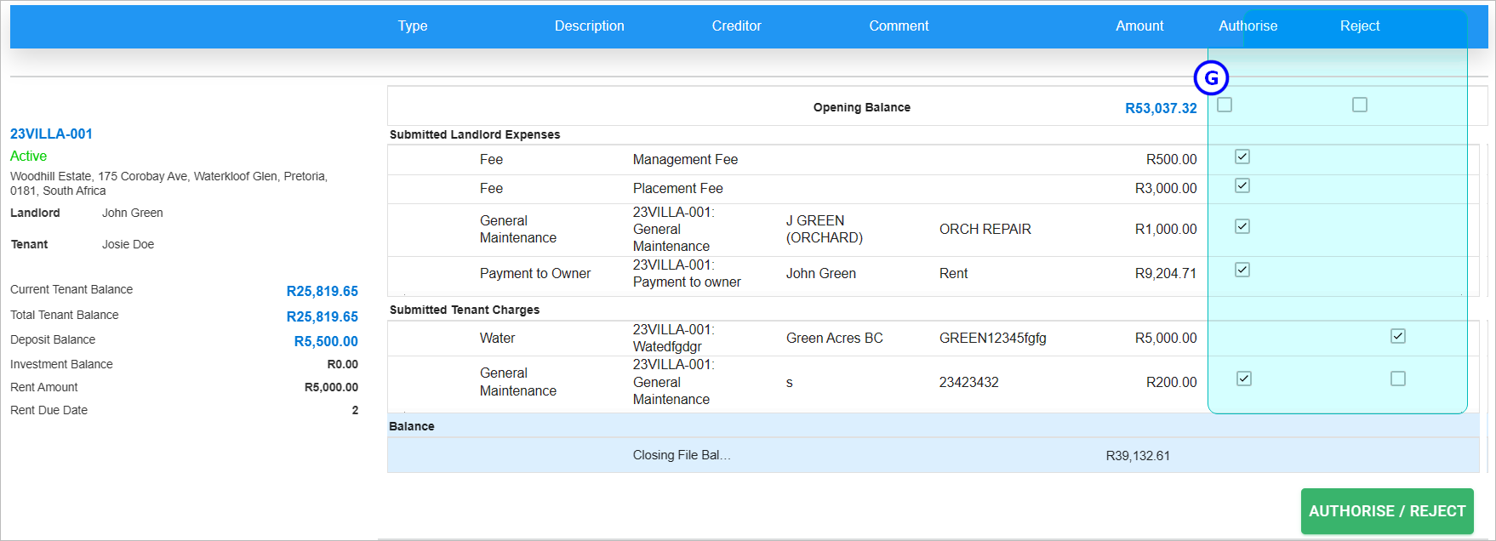Click the 23VILLA-001: Watedfgdgr description cell
Image resolution: width=1496 pixels, height=541 pixels.
click(x=674, y=339)
